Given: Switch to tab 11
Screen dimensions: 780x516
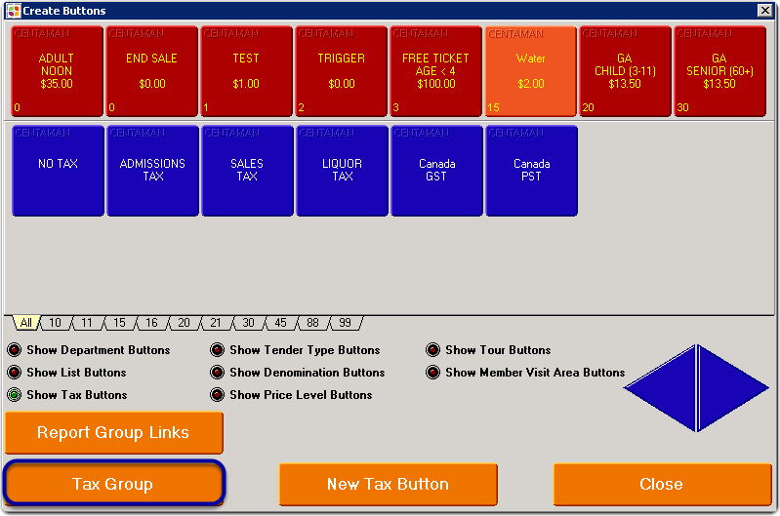Looking at the screenshot, I should pyautogui.click(x=87, y=323).
